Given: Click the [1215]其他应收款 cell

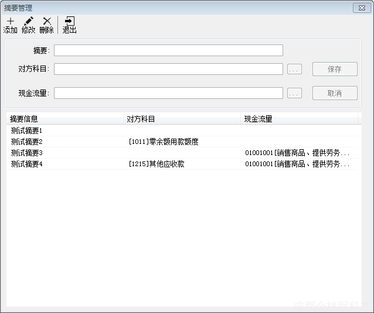Looking at the screenshot, I should [x=156, y=164].
